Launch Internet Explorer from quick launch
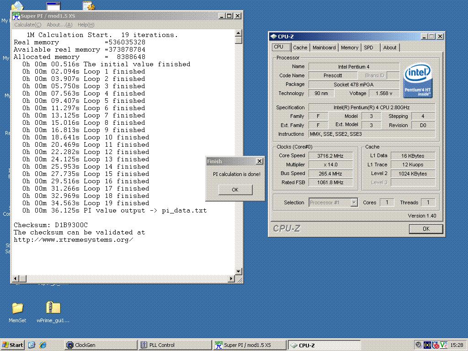This screenshot has height=351, width=468. tap(43, 345)
